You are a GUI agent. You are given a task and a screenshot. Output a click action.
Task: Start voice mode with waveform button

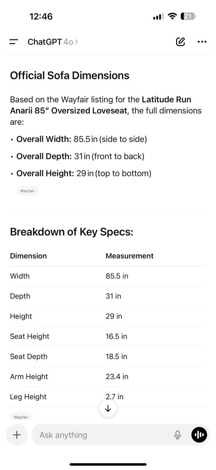199,435
